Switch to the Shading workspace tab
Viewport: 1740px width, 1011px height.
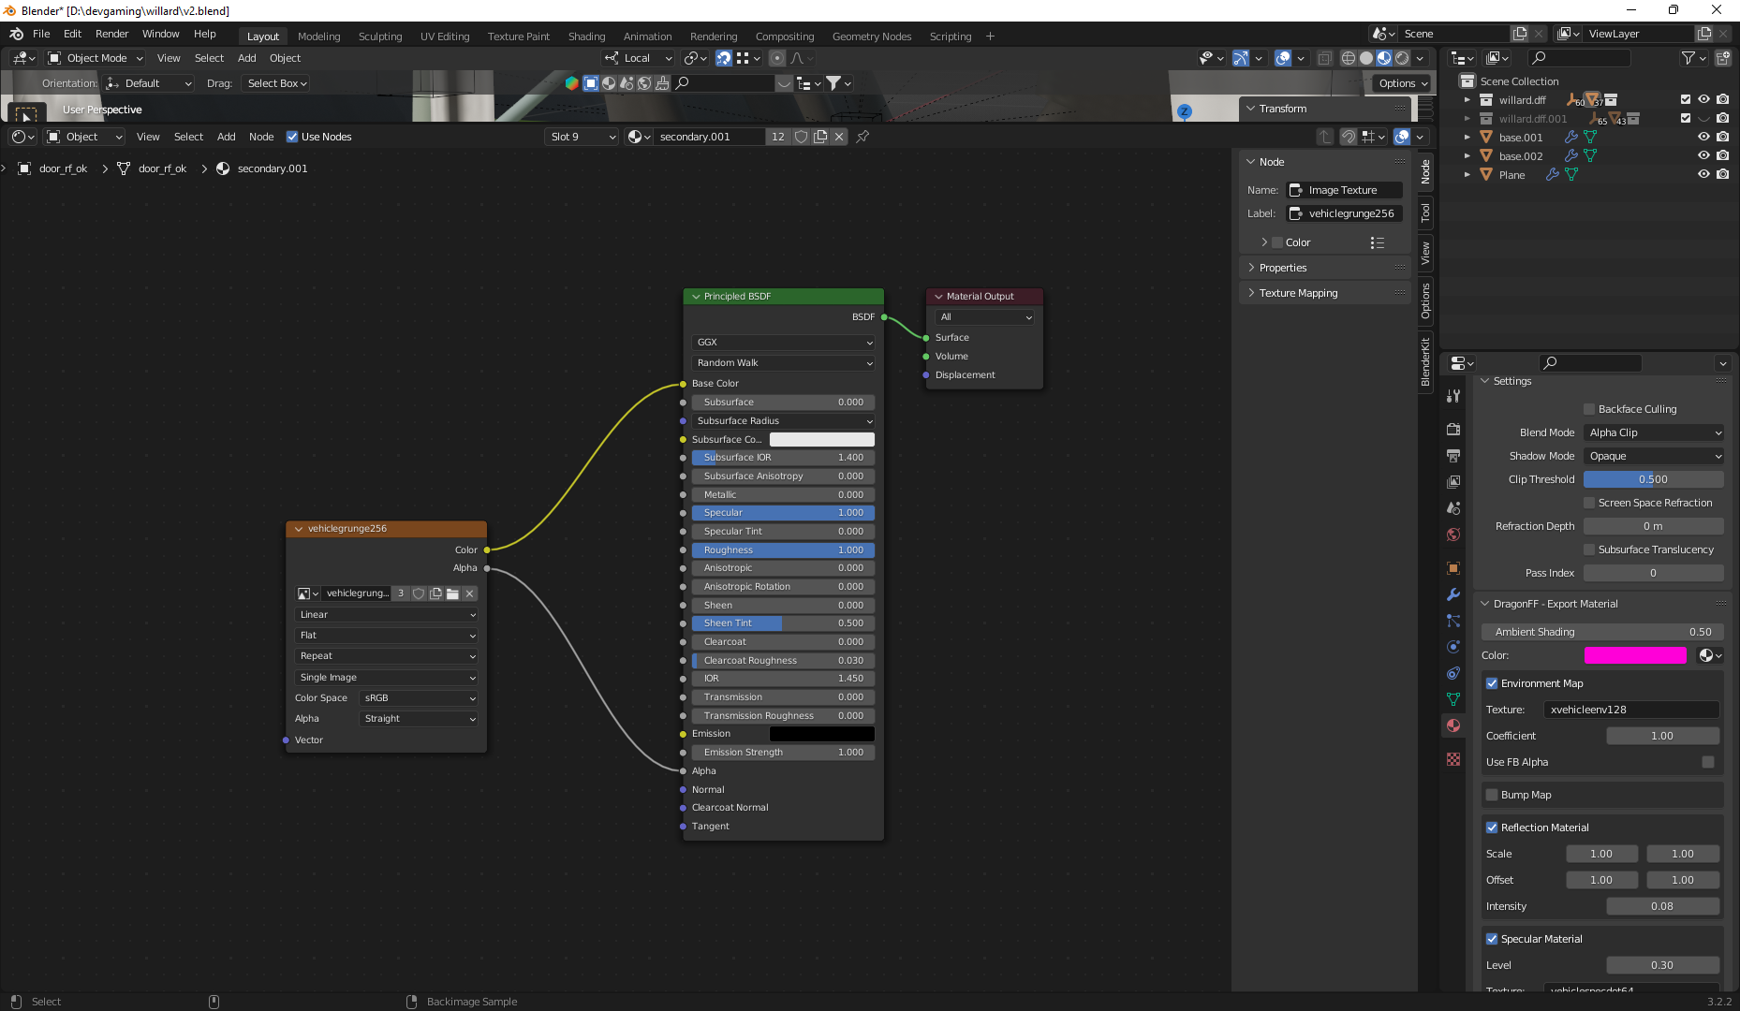pos(586,36)
